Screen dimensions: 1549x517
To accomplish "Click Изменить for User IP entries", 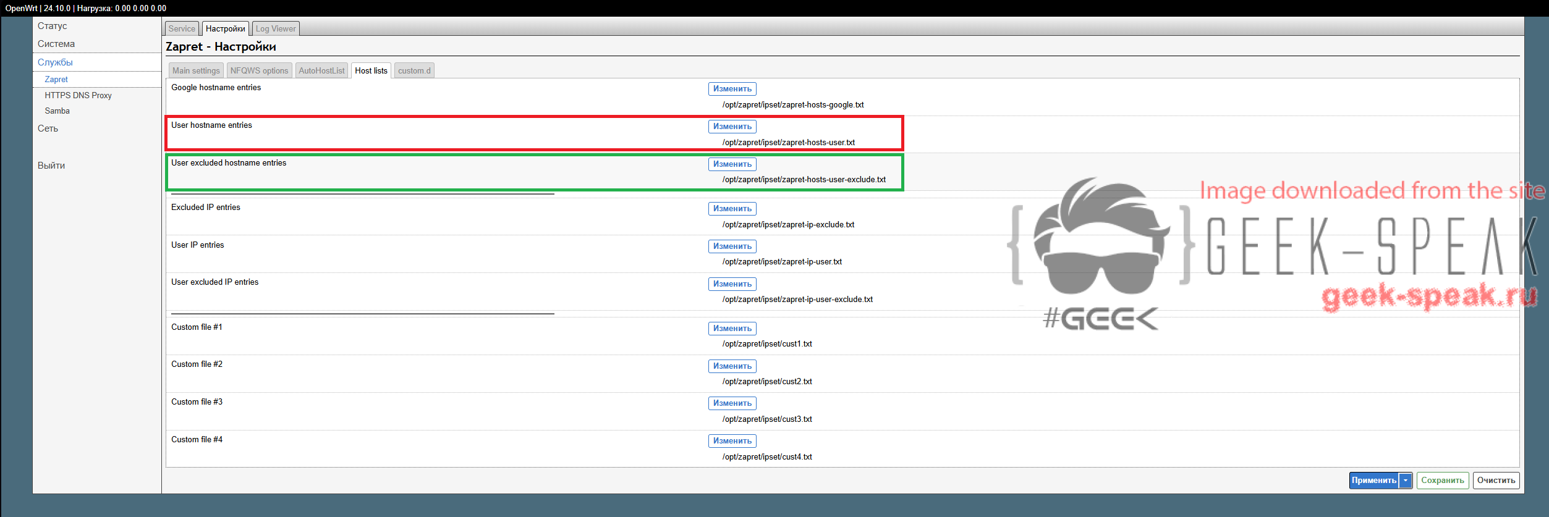I will point(732,246).
